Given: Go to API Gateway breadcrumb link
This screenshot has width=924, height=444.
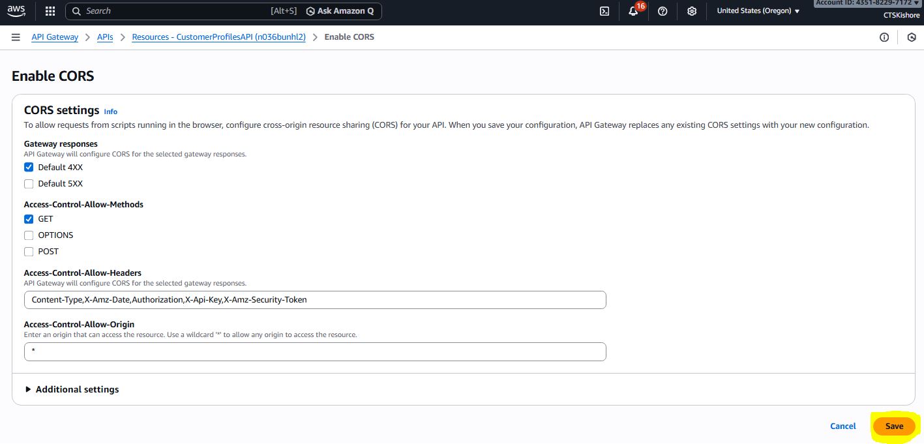Looking at the screenshot, I should pyautogui.click(x=55, y=37).
